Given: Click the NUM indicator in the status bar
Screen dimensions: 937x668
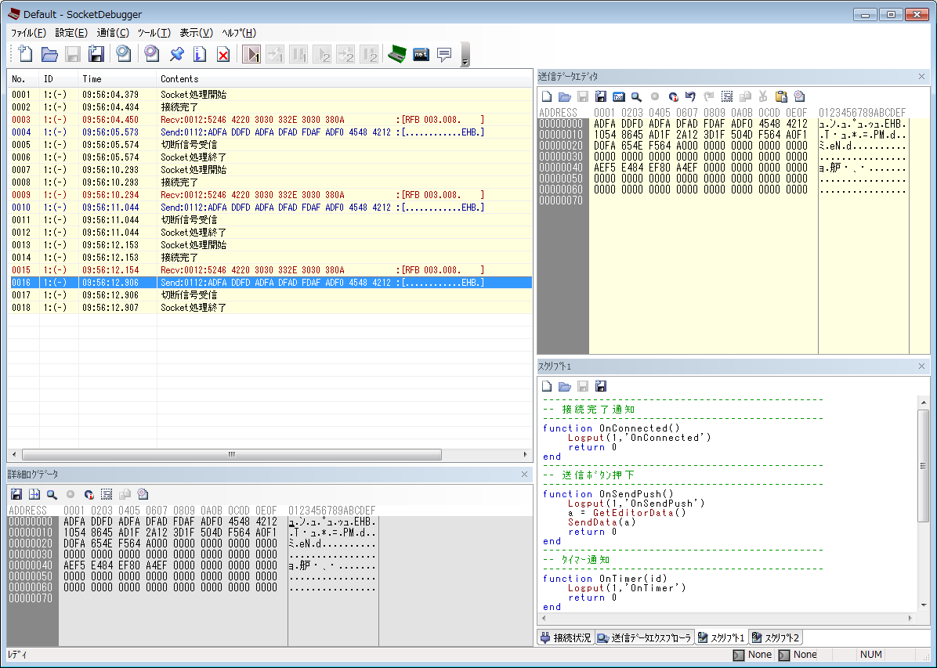Looking at the screenshot, I should [870, 655].
